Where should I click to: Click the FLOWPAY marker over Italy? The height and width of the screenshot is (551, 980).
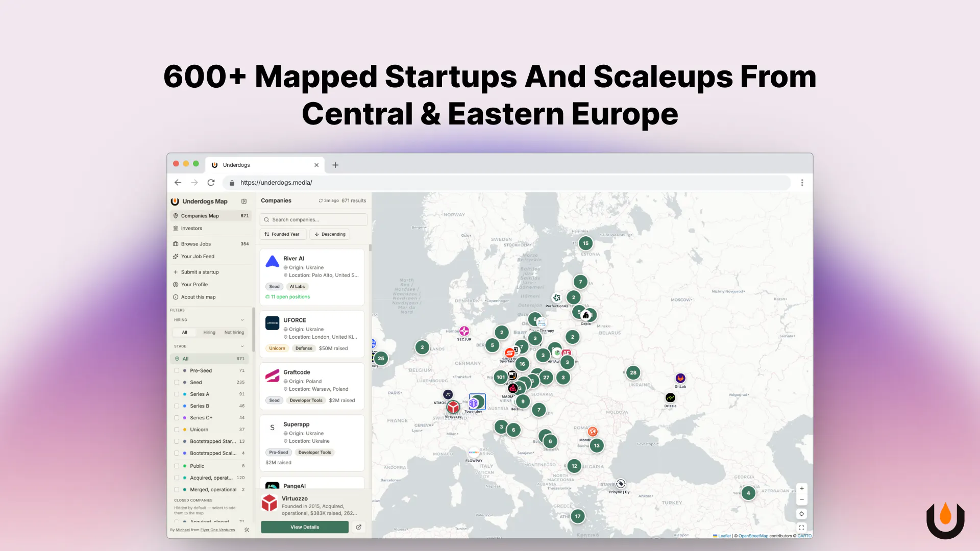pyautogui.click(x=474, y=453)
